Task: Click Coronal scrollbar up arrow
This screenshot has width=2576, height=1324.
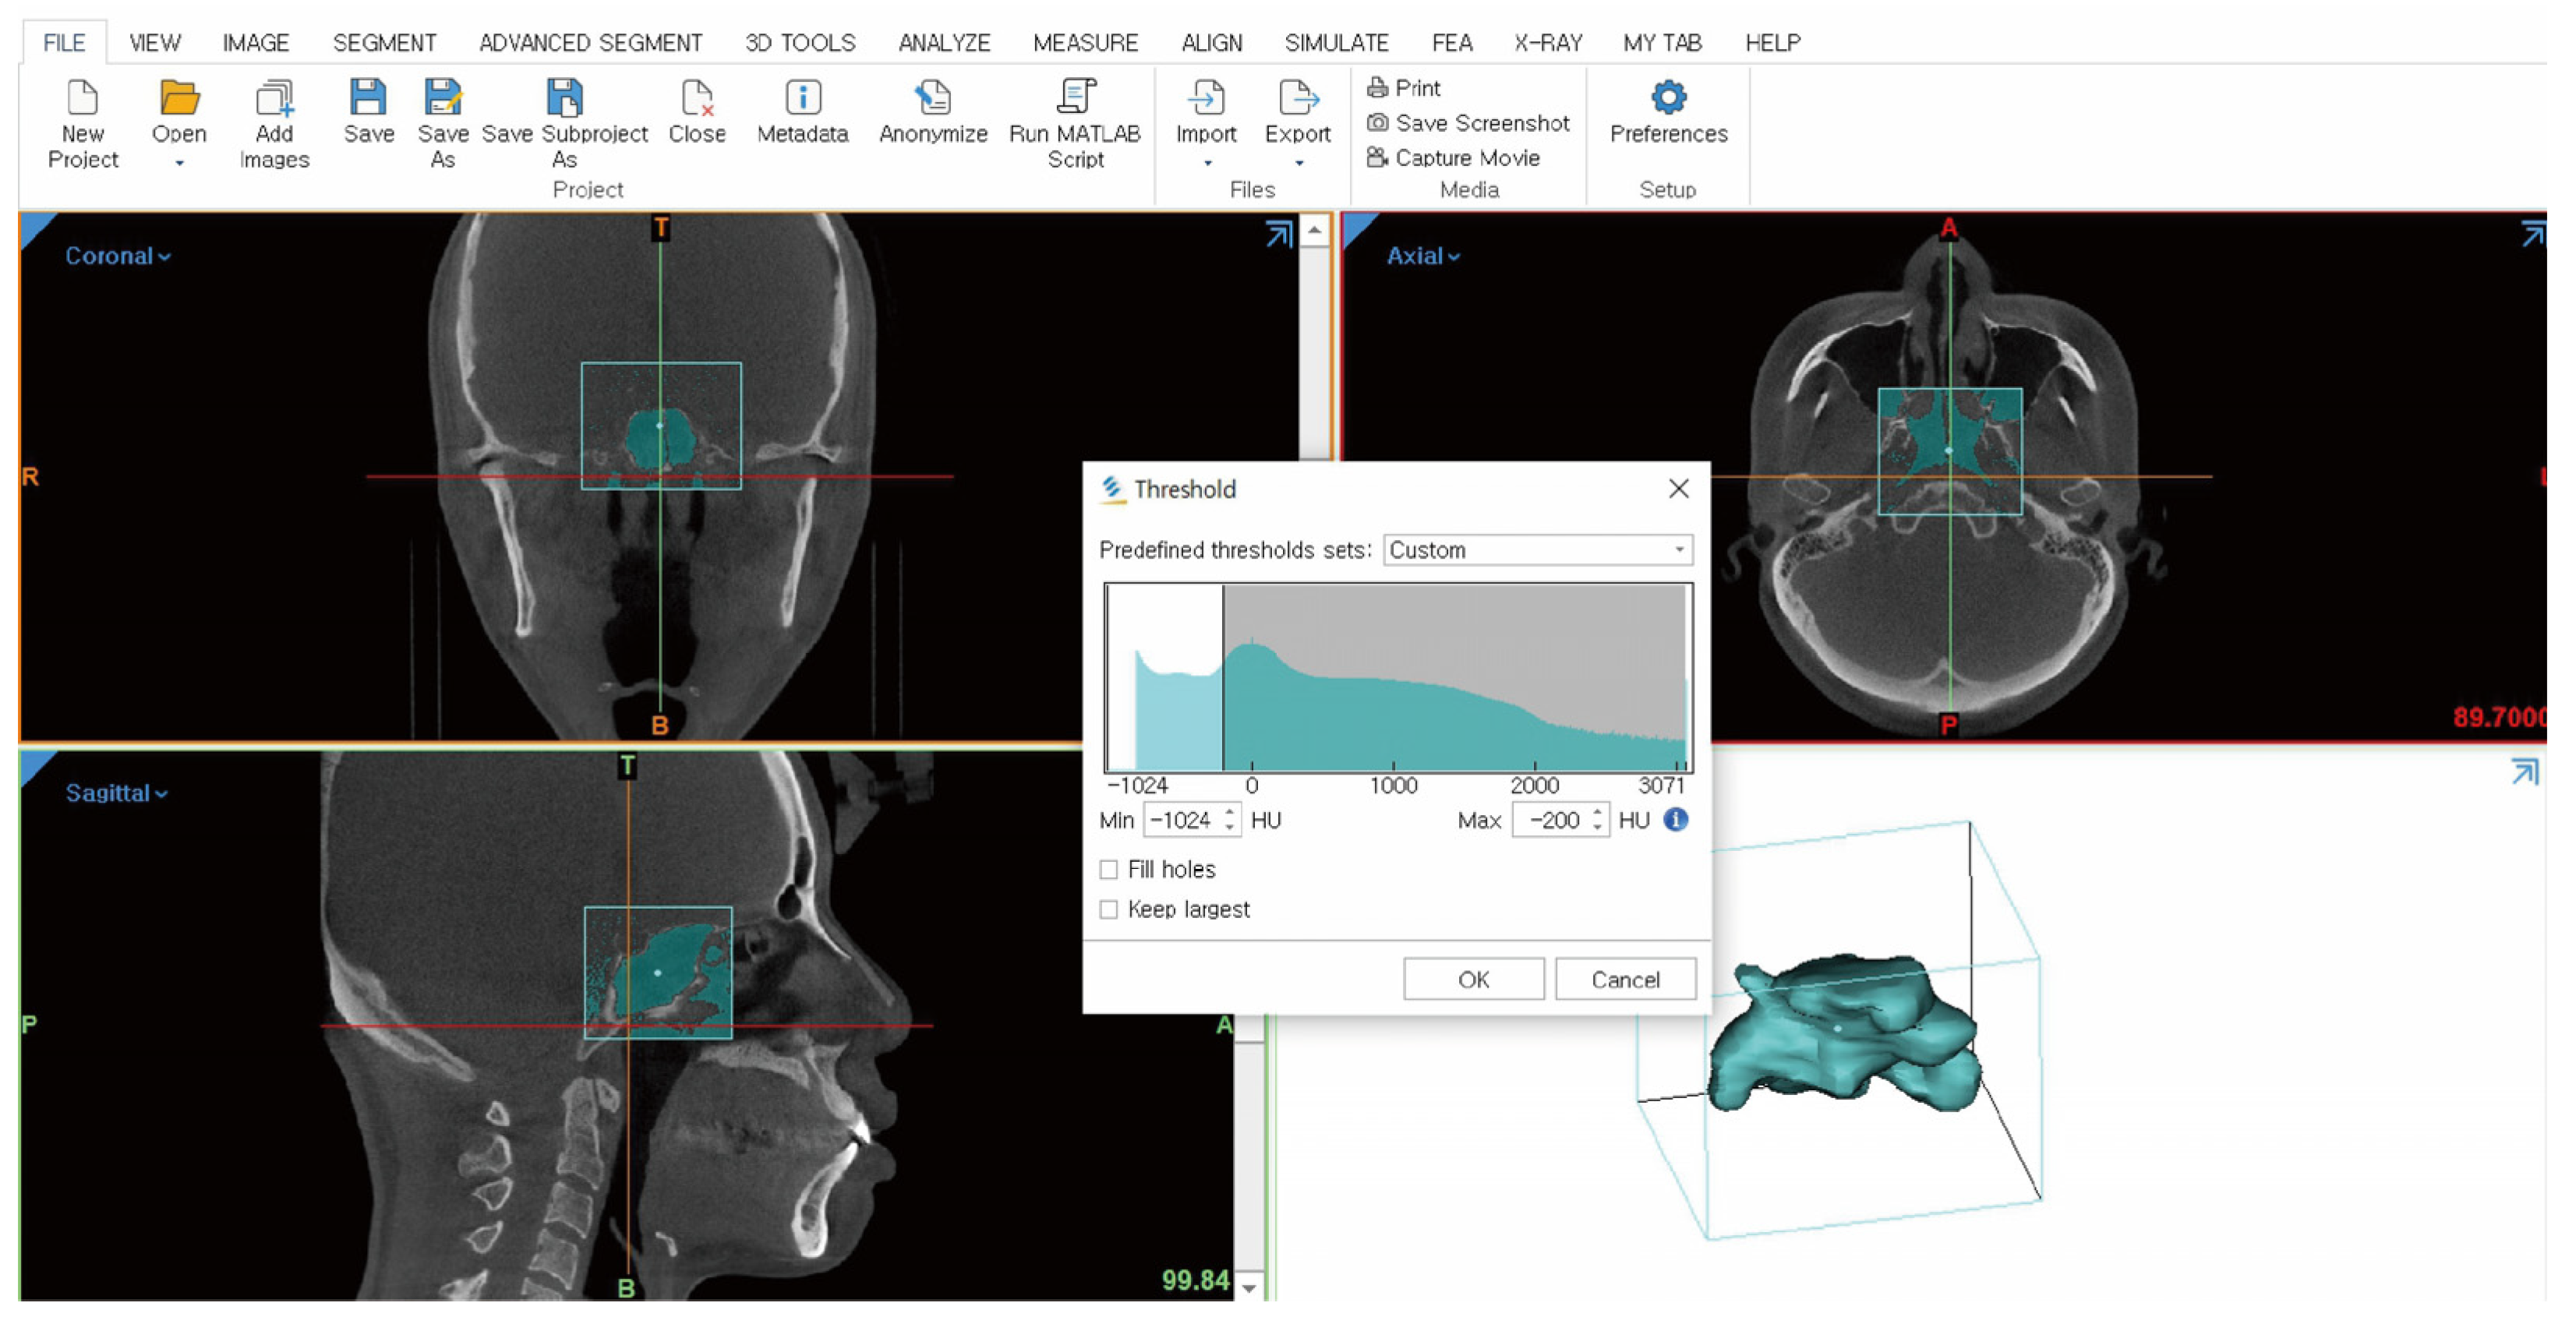Action: click(x=1315, y=230)
